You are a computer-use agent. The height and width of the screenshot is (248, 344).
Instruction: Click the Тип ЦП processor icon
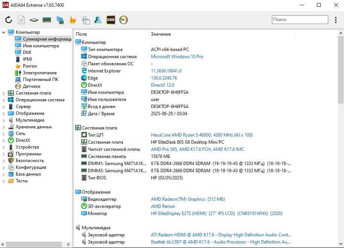coord(84,135)
